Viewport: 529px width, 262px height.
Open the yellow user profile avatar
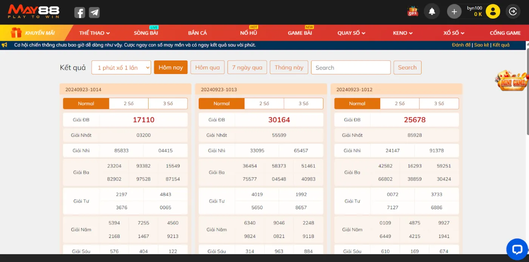[x=493, y=12]
